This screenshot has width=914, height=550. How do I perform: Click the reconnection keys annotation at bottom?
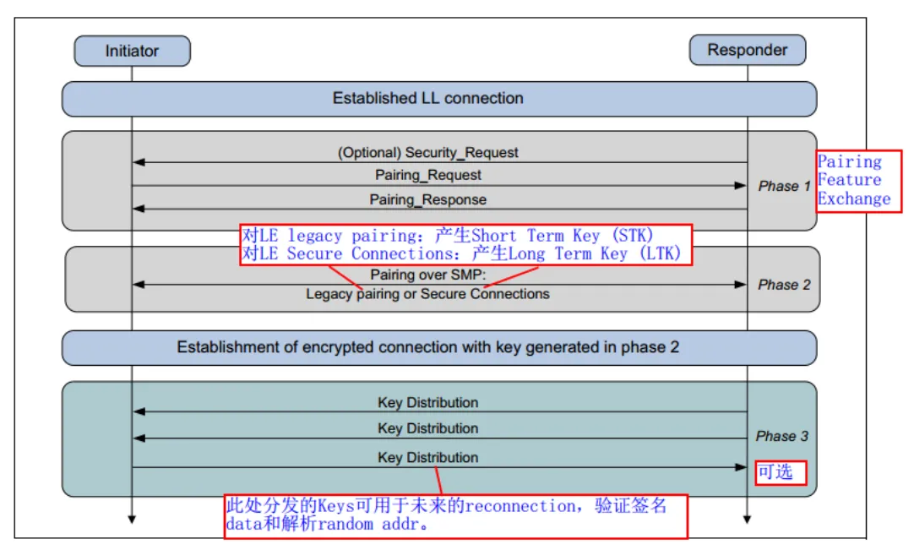pyautogui.click(x=456, y=516)
